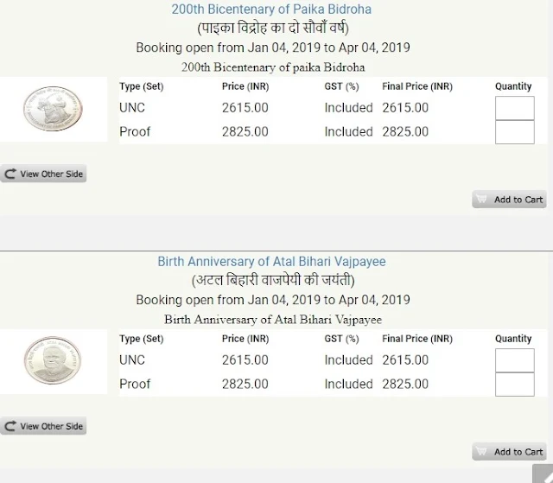
Task: Focus UNC quantity box for Vajpayee coin
Action: tap(515, 360)
